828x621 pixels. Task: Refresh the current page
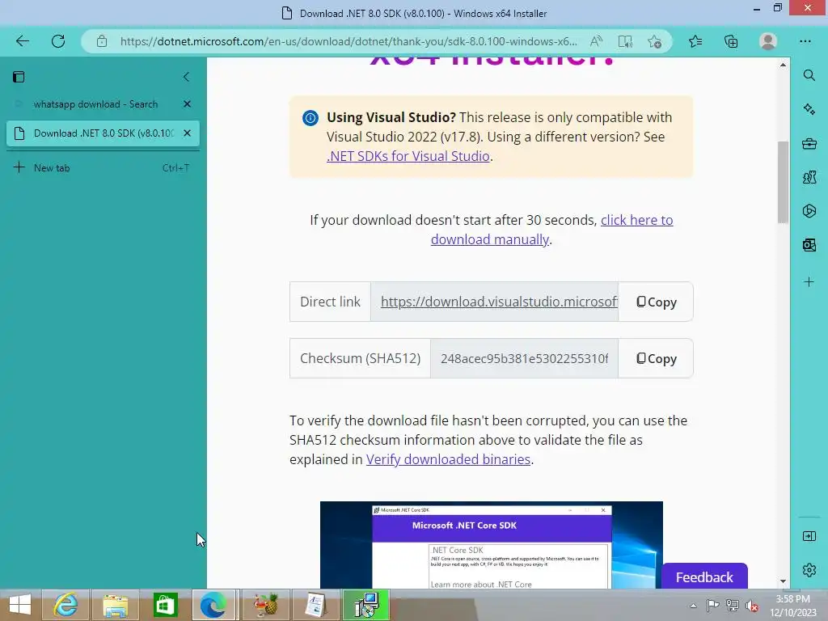pyautogui.click(x=58, y=41)
